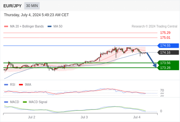Screen dimensions: 180x122
Task: Toggle the MA 50 legend swatch
Action: pos(49,26)
